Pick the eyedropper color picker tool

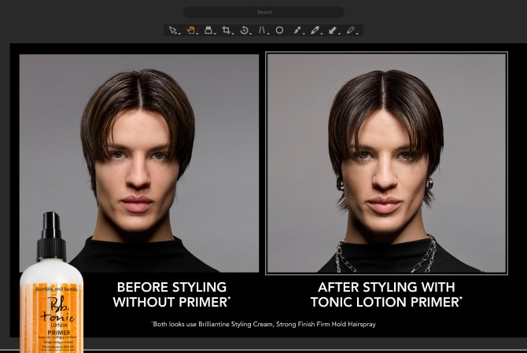pos(315,31)
